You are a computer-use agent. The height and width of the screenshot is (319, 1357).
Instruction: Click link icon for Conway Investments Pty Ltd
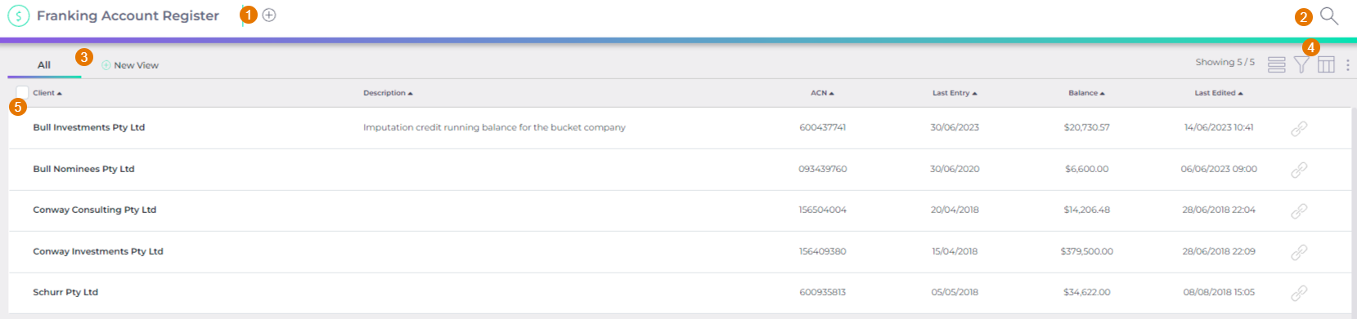[x=1299, y=252]
